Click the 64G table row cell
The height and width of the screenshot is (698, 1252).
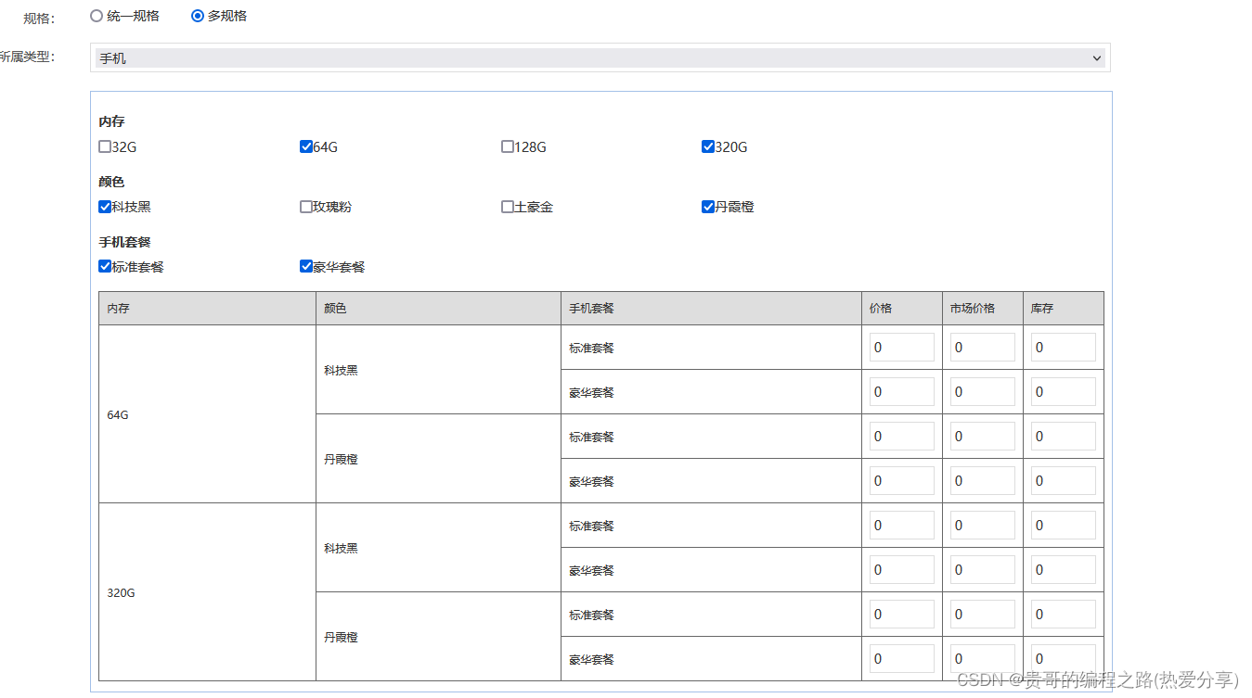click(x=207, y=414)
